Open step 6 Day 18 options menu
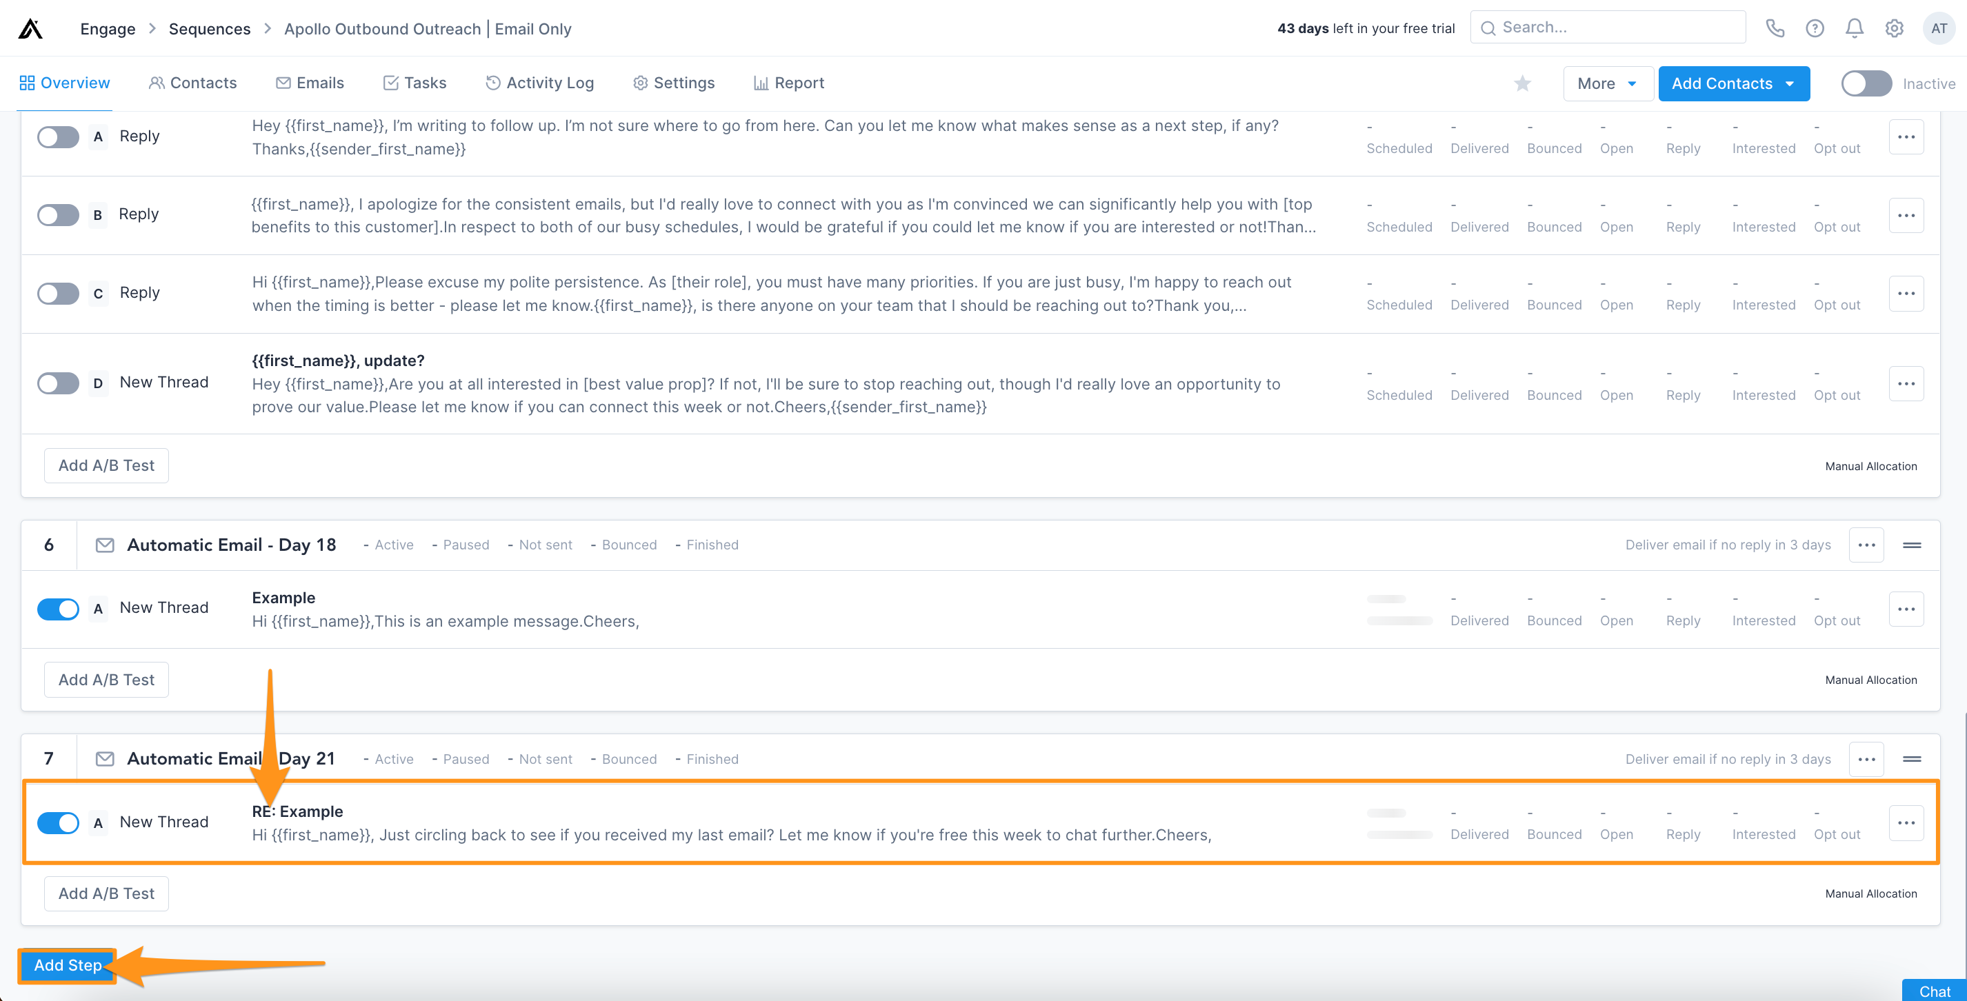Screen dimensions: 1967x1001 coord(1866,545)
